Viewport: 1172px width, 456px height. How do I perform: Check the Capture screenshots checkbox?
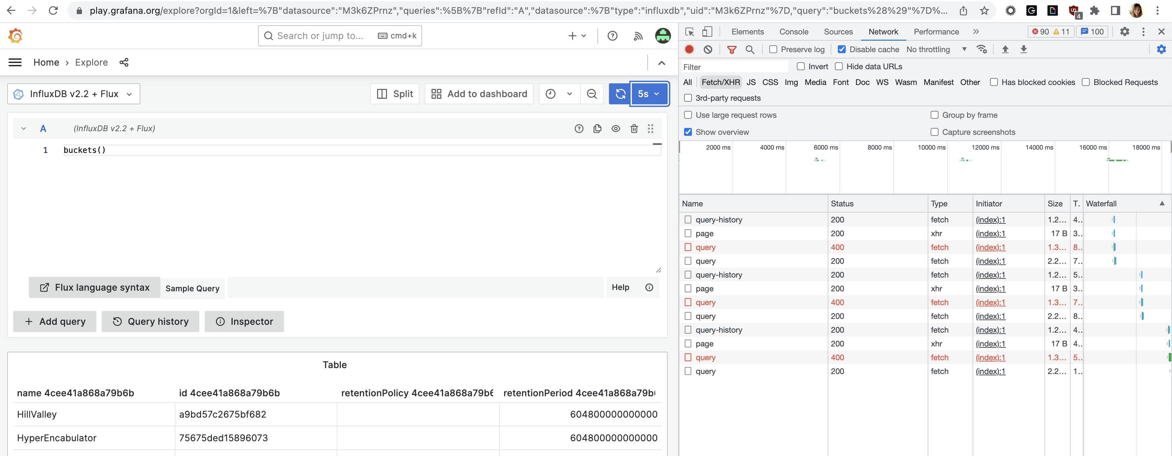click(x=935, y=132)
